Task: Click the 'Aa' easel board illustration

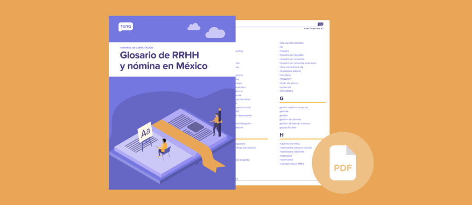Action: [146, 134]
